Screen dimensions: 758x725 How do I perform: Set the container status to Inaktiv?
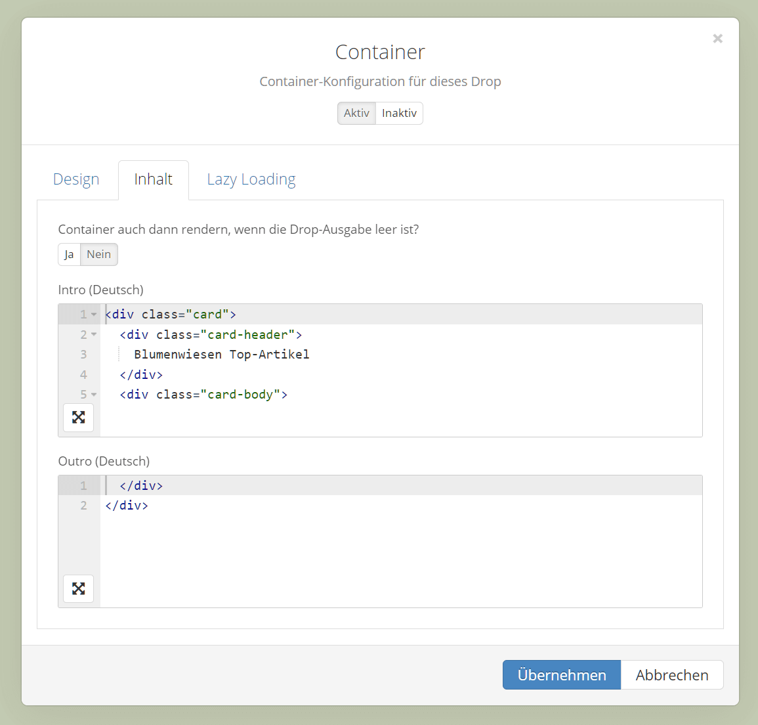pyautogui.click(x=399, y=113)
